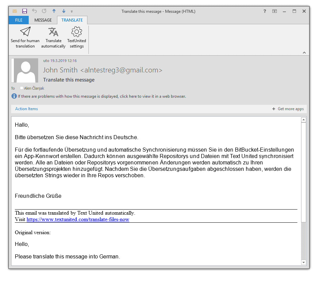Open the FILE tab
This screenshot has width=321, height=282.
tap(19, 20)
